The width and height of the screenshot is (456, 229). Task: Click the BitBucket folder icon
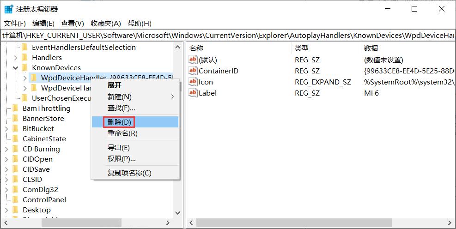16,129
